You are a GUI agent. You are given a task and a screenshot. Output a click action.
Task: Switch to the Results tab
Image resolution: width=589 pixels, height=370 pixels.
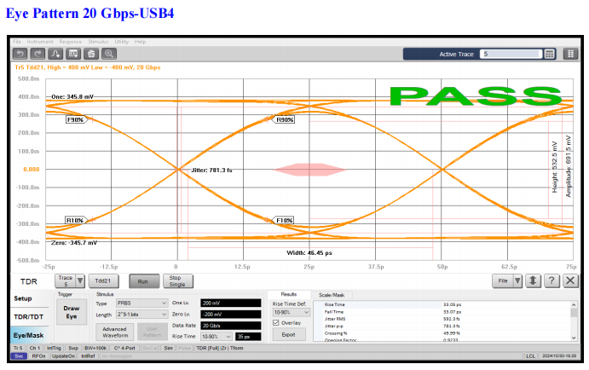pyautogui.click(x=289, y=294)
